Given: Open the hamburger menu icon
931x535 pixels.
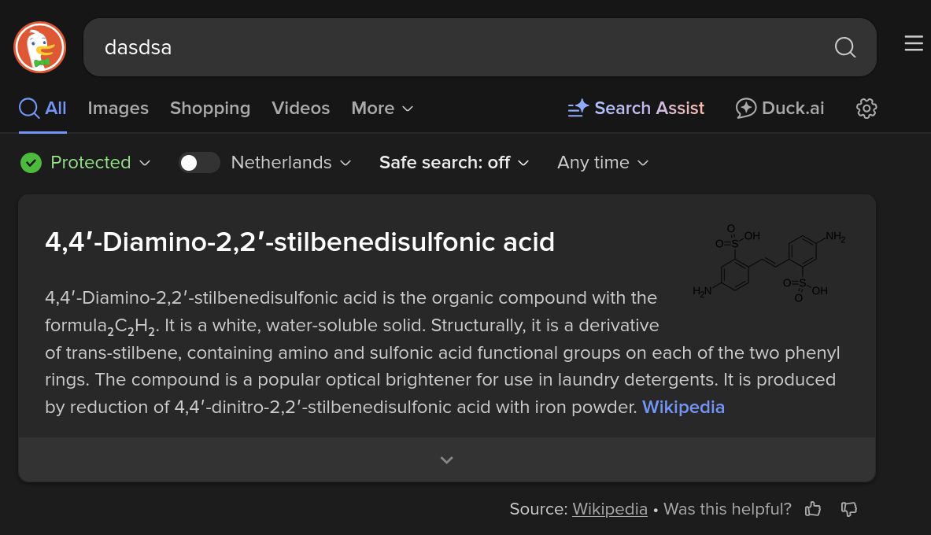Looking at the screenshot, I should pyautogui.click(x=913, y=44).
